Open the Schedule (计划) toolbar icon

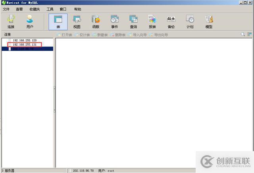(x=190, y=22)
